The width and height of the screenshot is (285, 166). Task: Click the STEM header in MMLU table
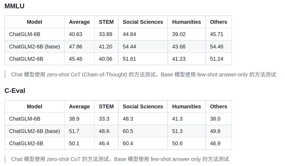106,22
